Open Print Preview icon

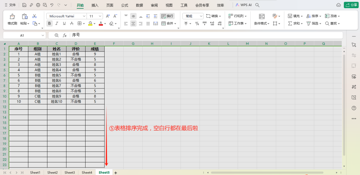[x=45, y=5]
